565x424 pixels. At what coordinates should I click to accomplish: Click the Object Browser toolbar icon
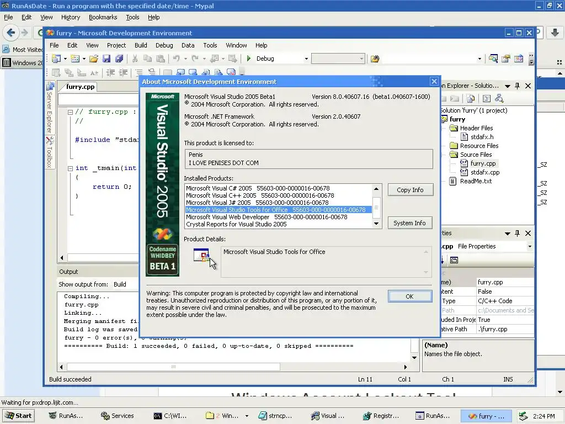coord(519,59)
